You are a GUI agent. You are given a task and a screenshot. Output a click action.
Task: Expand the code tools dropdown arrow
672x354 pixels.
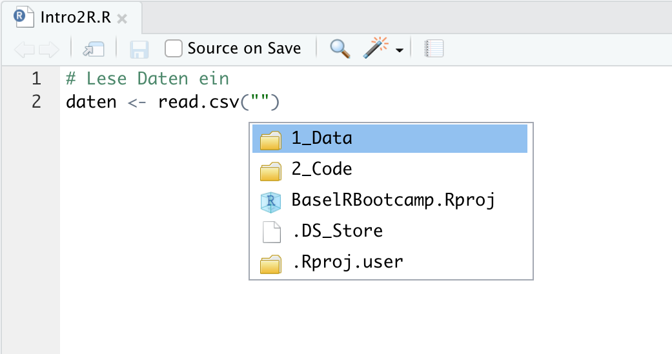point(400,50)
